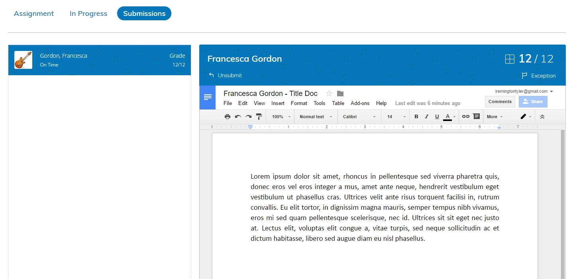Viewport: 569px width, 279px height.
Task: Open the Insert menu
Action: point(278,103)
